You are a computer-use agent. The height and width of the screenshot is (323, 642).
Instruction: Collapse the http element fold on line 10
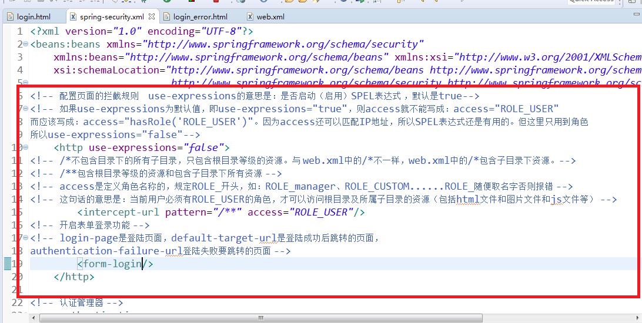pyautogui.click(x=26, y=147)
